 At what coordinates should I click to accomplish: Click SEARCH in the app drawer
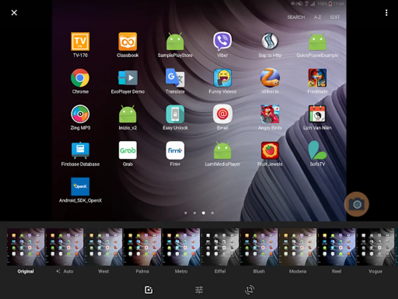296,17
